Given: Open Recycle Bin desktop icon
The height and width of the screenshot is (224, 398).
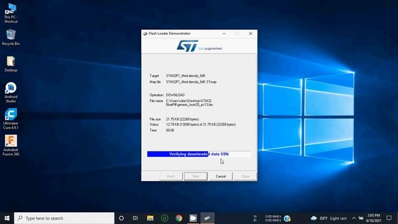Looking at the screenshot, I should click(x=11, y=37).
